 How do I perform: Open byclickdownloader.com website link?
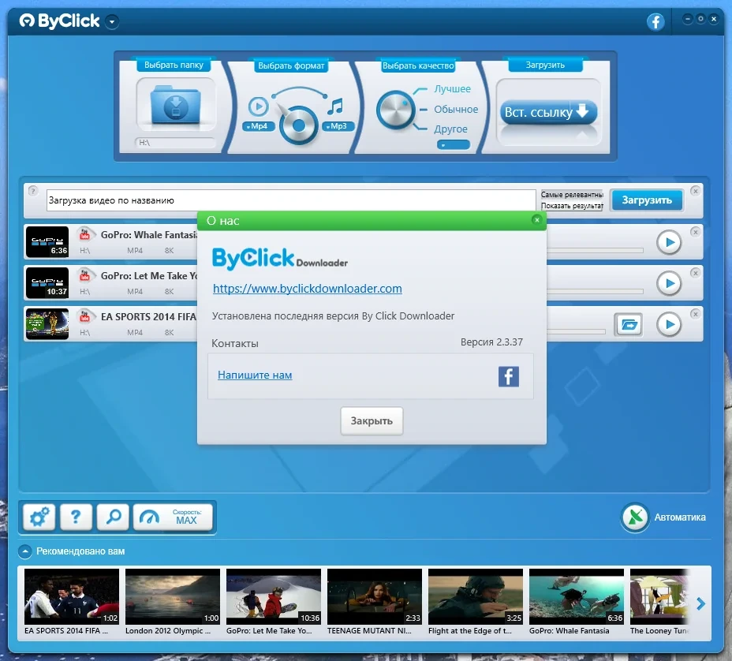pyautogui.click(x=307, y=289)
